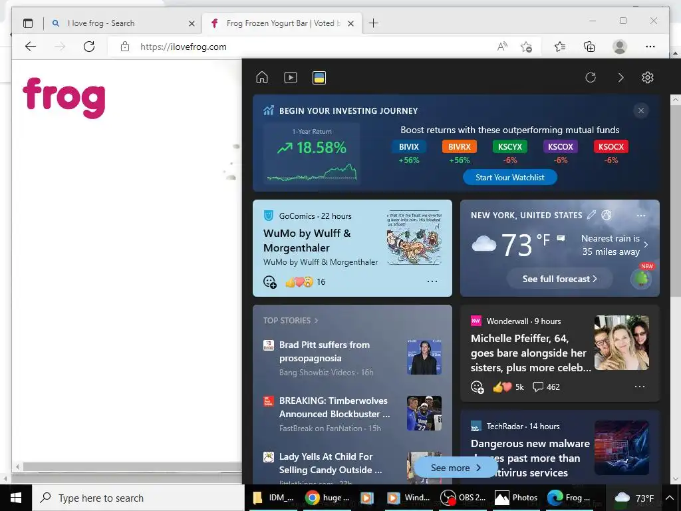
Task: Click the See more button
Action: 456,468
